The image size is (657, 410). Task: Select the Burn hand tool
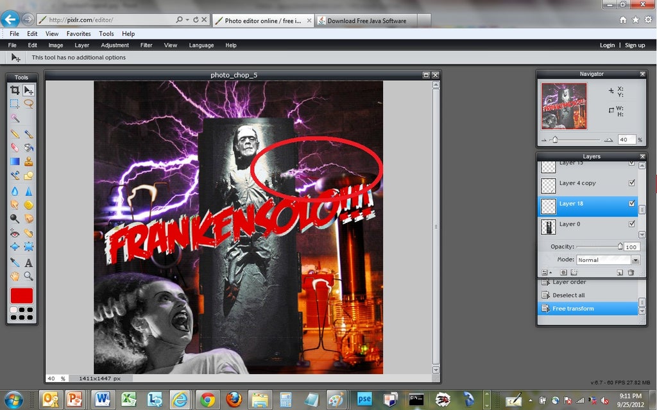click(28, 218)
